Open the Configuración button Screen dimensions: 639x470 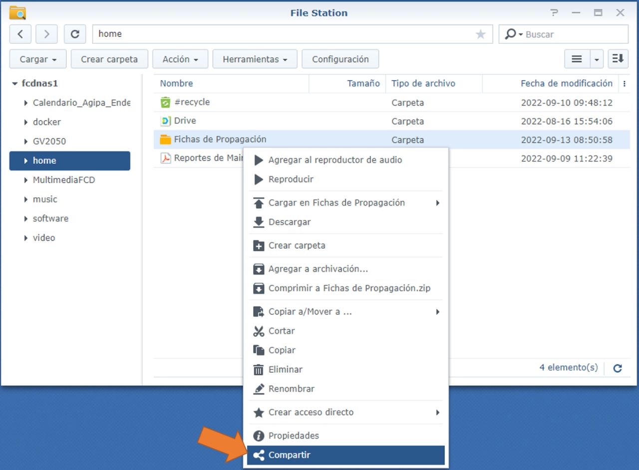point(340,59)
